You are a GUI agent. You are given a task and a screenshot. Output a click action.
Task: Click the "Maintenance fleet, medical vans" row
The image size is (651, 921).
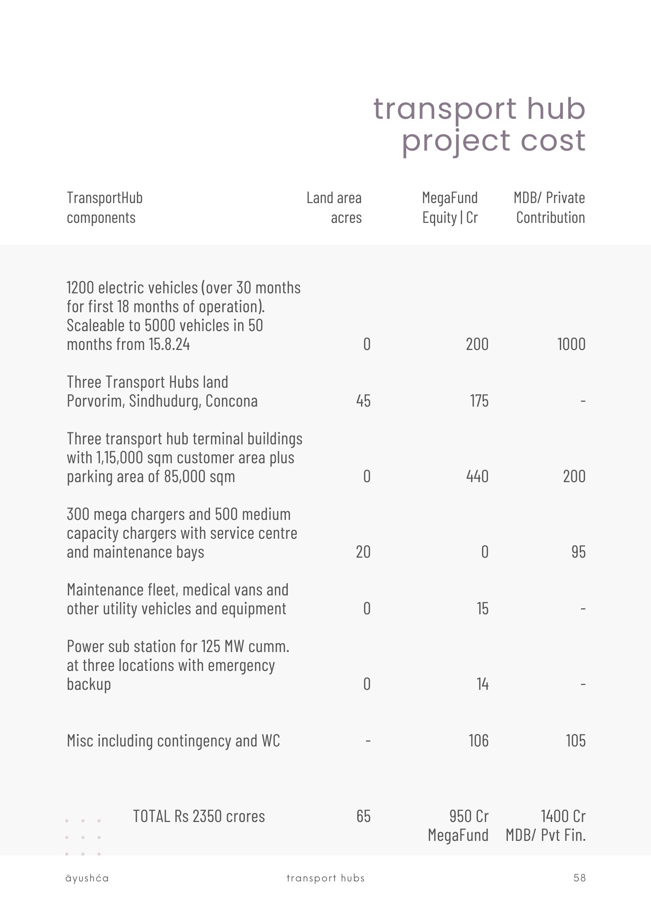(x=178, y=599)
